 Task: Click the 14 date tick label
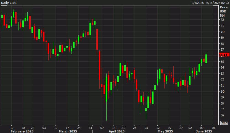tap(114, 127)
